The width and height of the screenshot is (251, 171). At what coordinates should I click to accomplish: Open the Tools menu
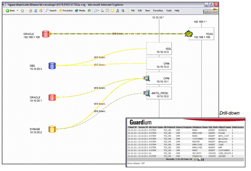(x=169, y=11)
